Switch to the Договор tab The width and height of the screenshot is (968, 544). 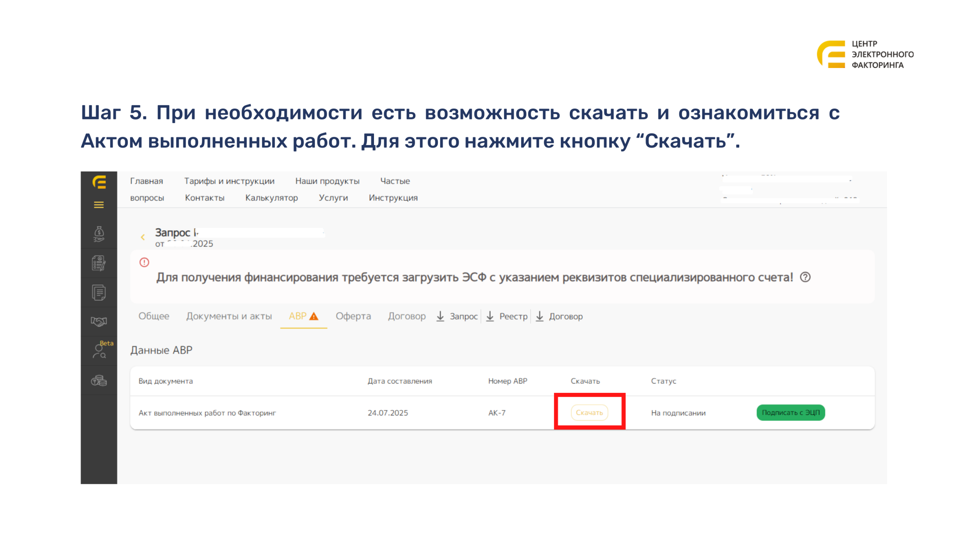coord(406,316)
